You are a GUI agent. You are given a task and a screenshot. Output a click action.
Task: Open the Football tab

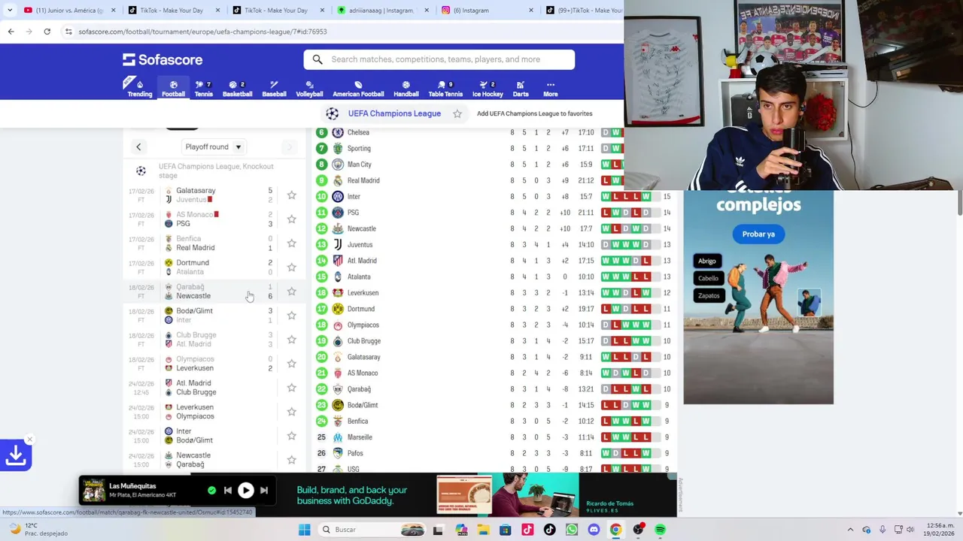[173, 88]
